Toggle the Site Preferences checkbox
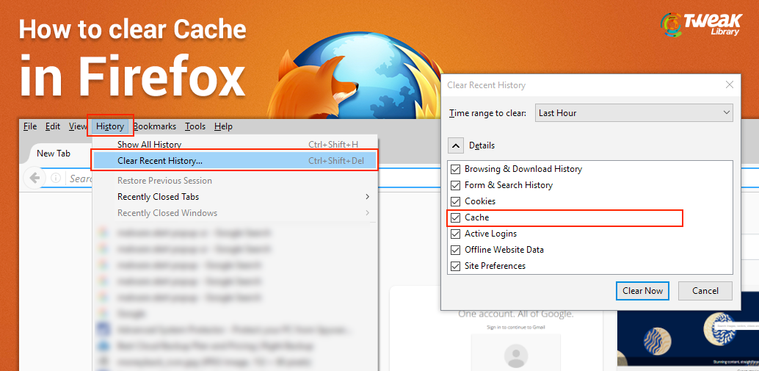This screenshot has height=371, width=759. (455, 266)
